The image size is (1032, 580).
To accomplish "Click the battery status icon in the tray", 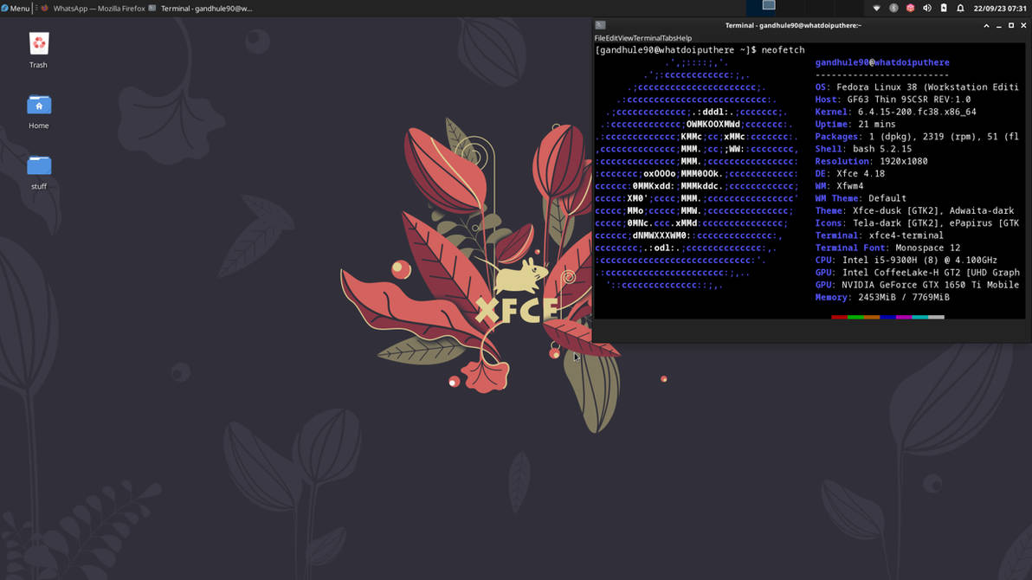I will coord(944,8).
